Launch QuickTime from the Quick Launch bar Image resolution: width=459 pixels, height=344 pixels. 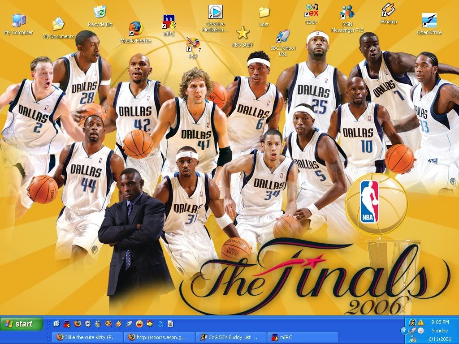click(x=160, y=323)
